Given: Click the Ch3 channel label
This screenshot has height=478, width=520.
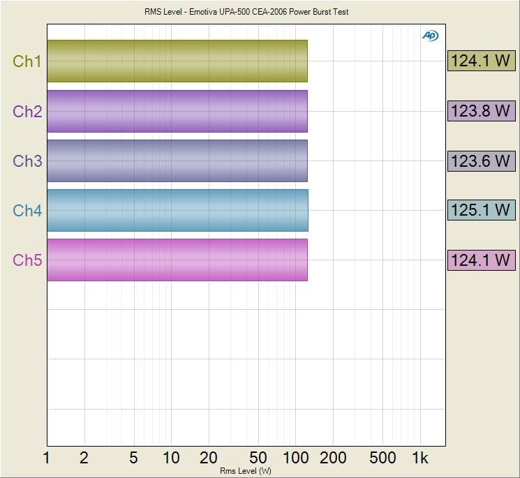Looking at the screenshot, I should point(27,161).
